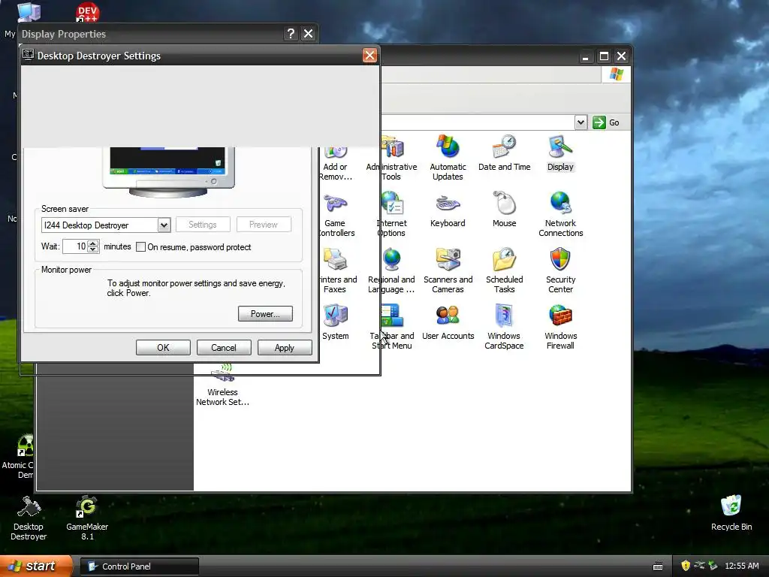Open Mouse settings applet
This screenshot has height=577, width=769.
[504, 210]
